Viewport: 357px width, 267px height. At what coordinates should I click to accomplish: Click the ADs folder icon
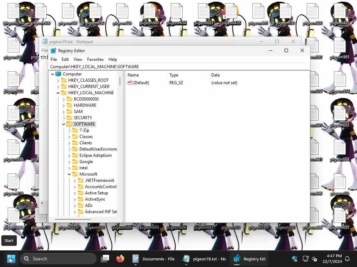(81, 205)
